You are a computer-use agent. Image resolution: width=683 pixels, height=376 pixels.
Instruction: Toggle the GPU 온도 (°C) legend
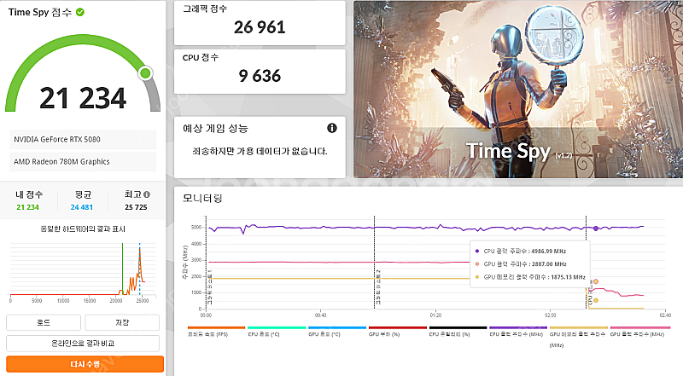337,332
